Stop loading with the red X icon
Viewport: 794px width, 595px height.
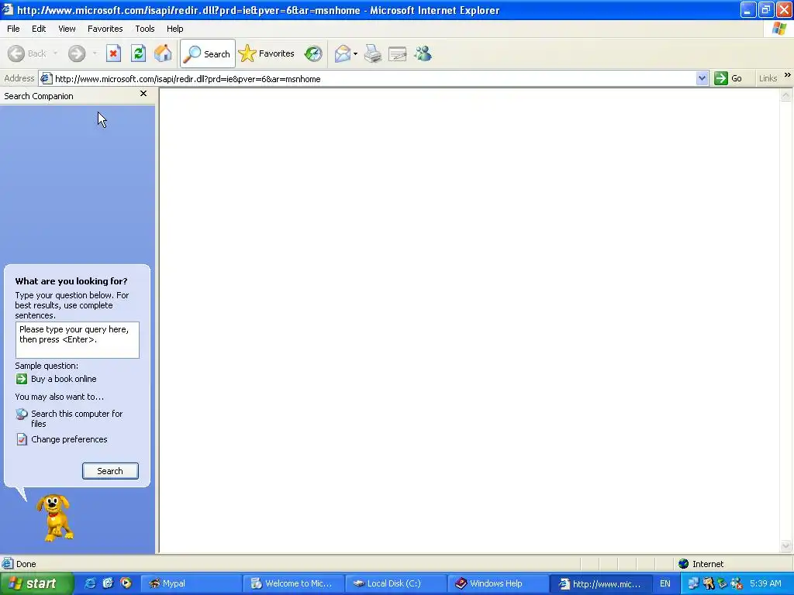point(113,53)
